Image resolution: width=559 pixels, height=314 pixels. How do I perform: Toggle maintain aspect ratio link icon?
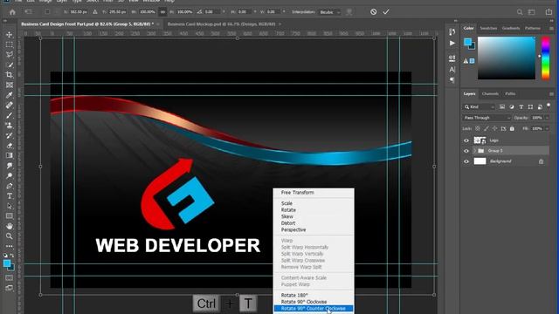pyautogui.click(x=162, y=12)
